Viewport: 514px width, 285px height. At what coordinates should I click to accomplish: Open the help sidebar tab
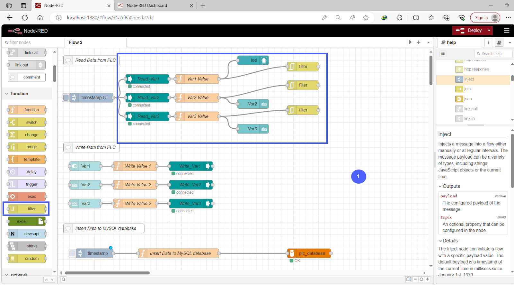[459, 42]
